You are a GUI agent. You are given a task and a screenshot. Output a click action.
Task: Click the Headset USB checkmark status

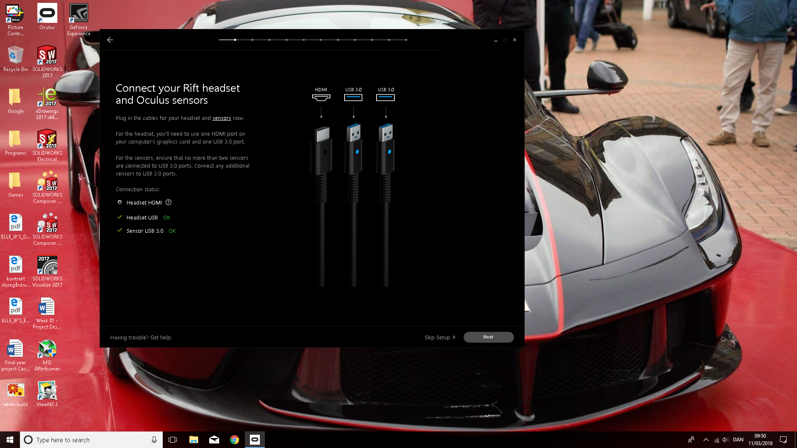tap(120, 217)
